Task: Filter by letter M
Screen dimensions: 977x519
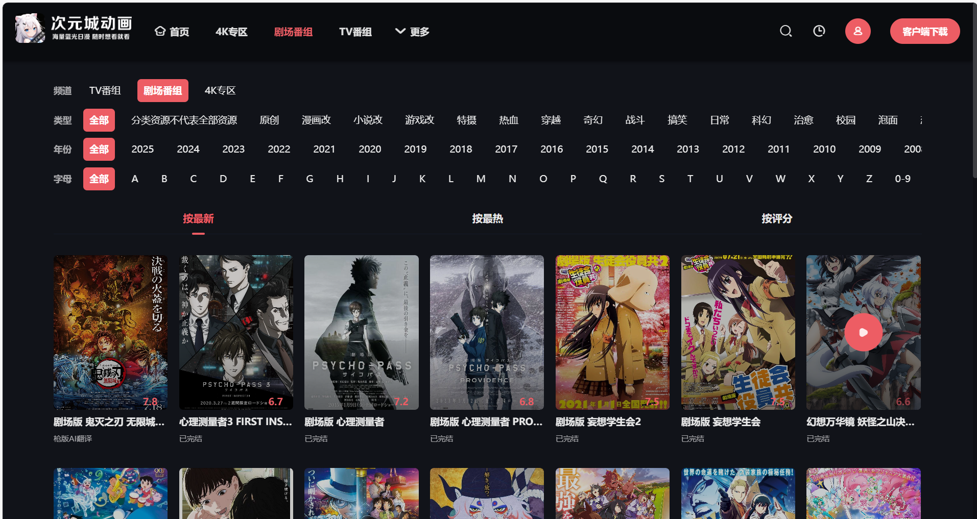Action: click(481, 179)
